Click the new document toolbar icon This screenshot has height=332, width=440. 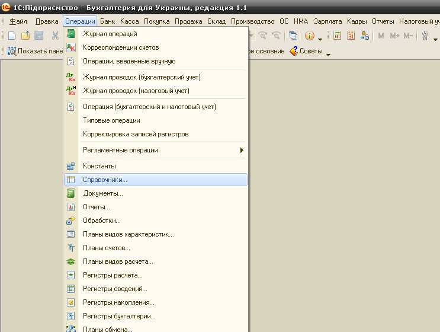[x=12, y=36]
